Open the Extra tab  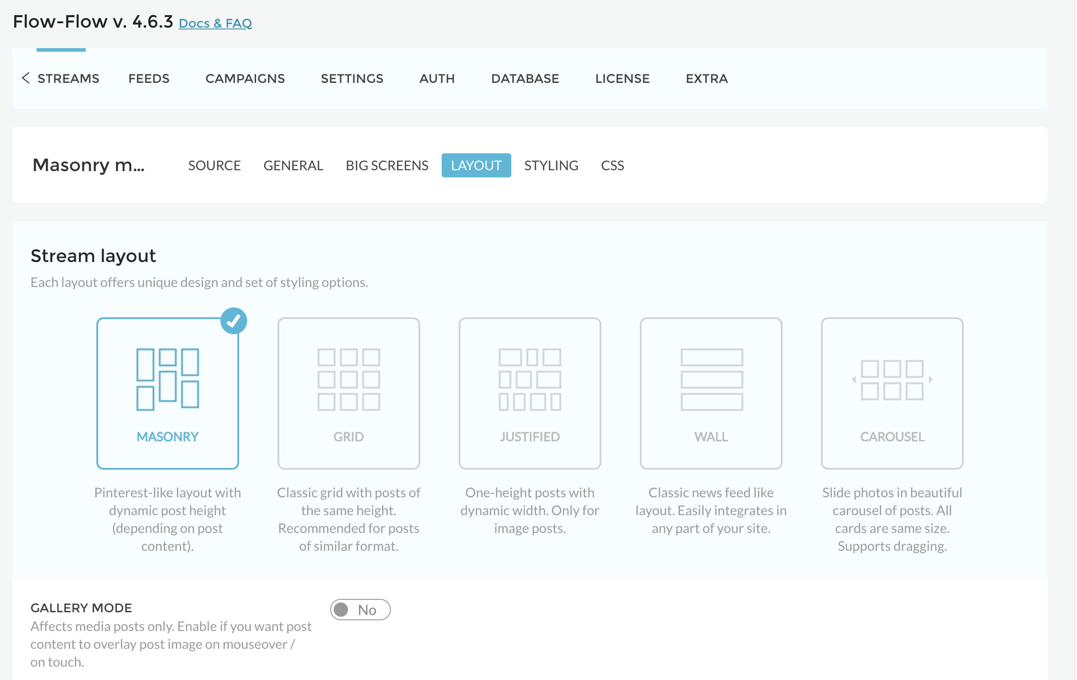706,78
